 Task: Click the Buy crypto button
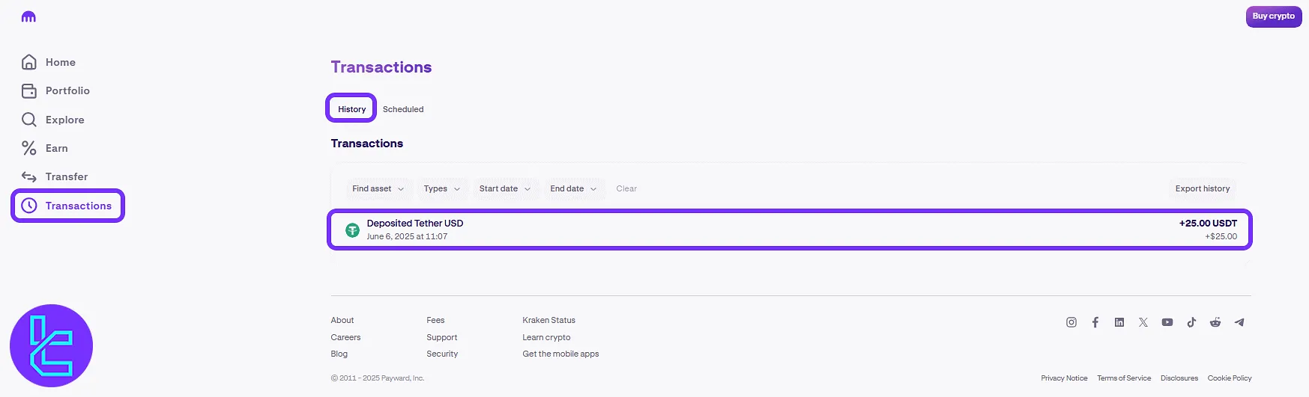click(x=1274, y=16)
